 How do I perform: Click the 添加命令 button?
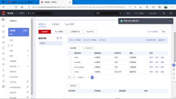[73, 86]
